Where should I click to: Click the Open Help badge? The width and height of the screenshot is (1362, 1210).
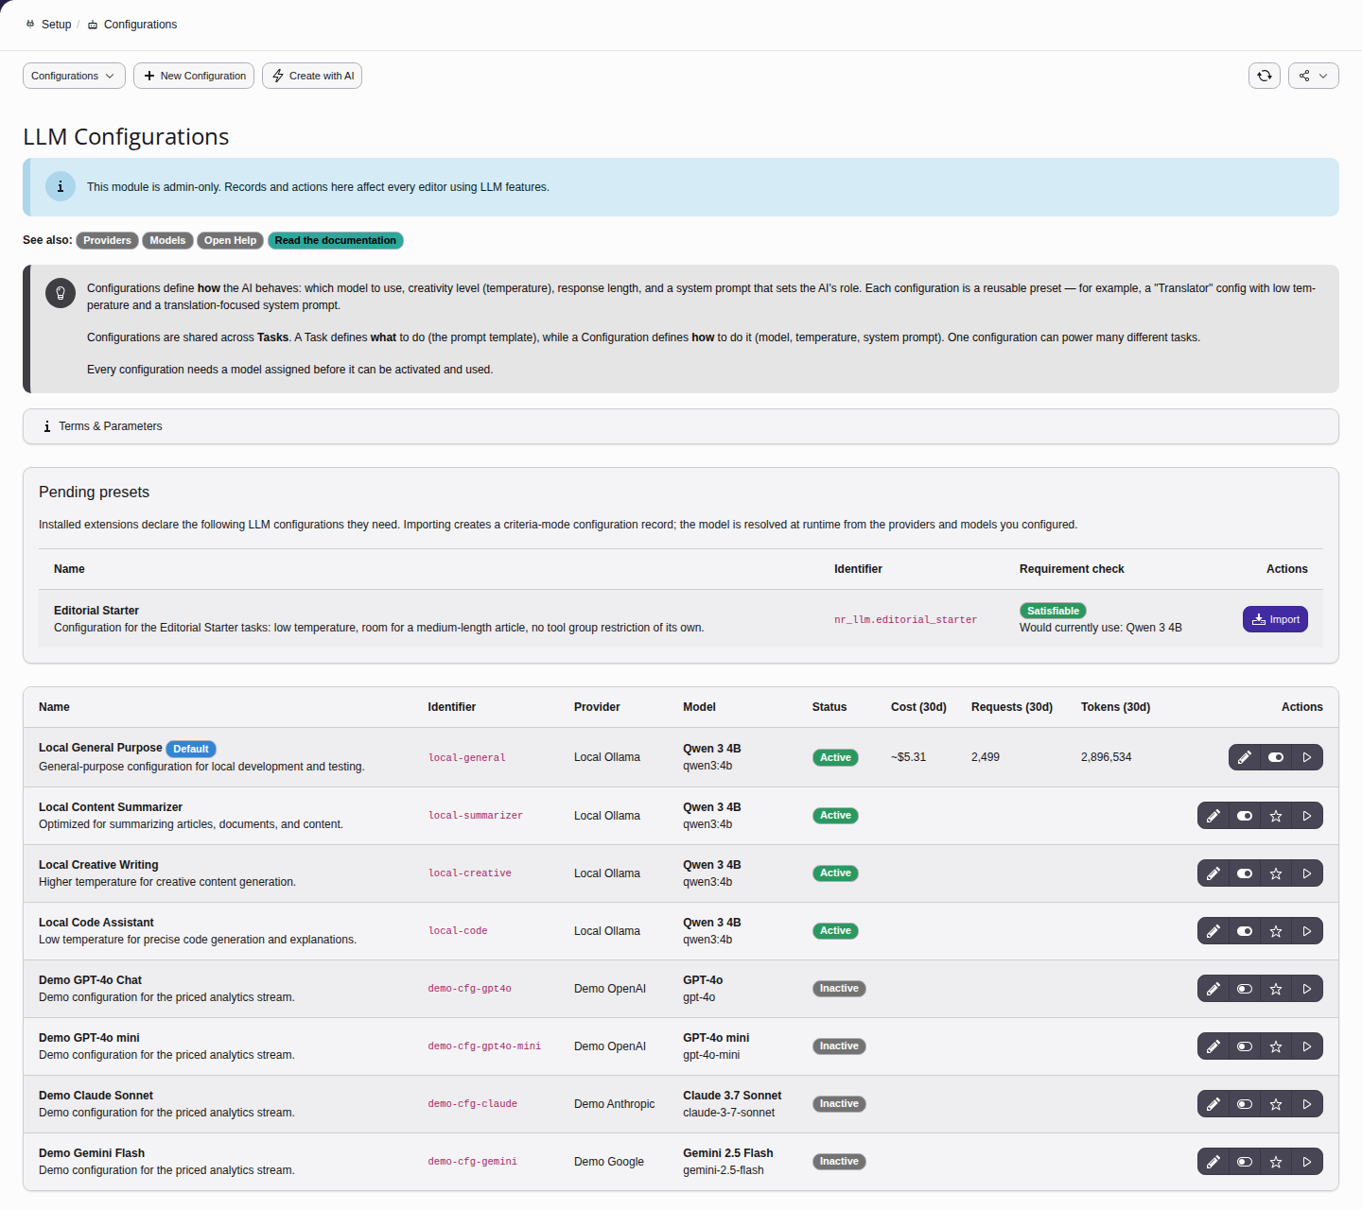[x=230, y=240]
